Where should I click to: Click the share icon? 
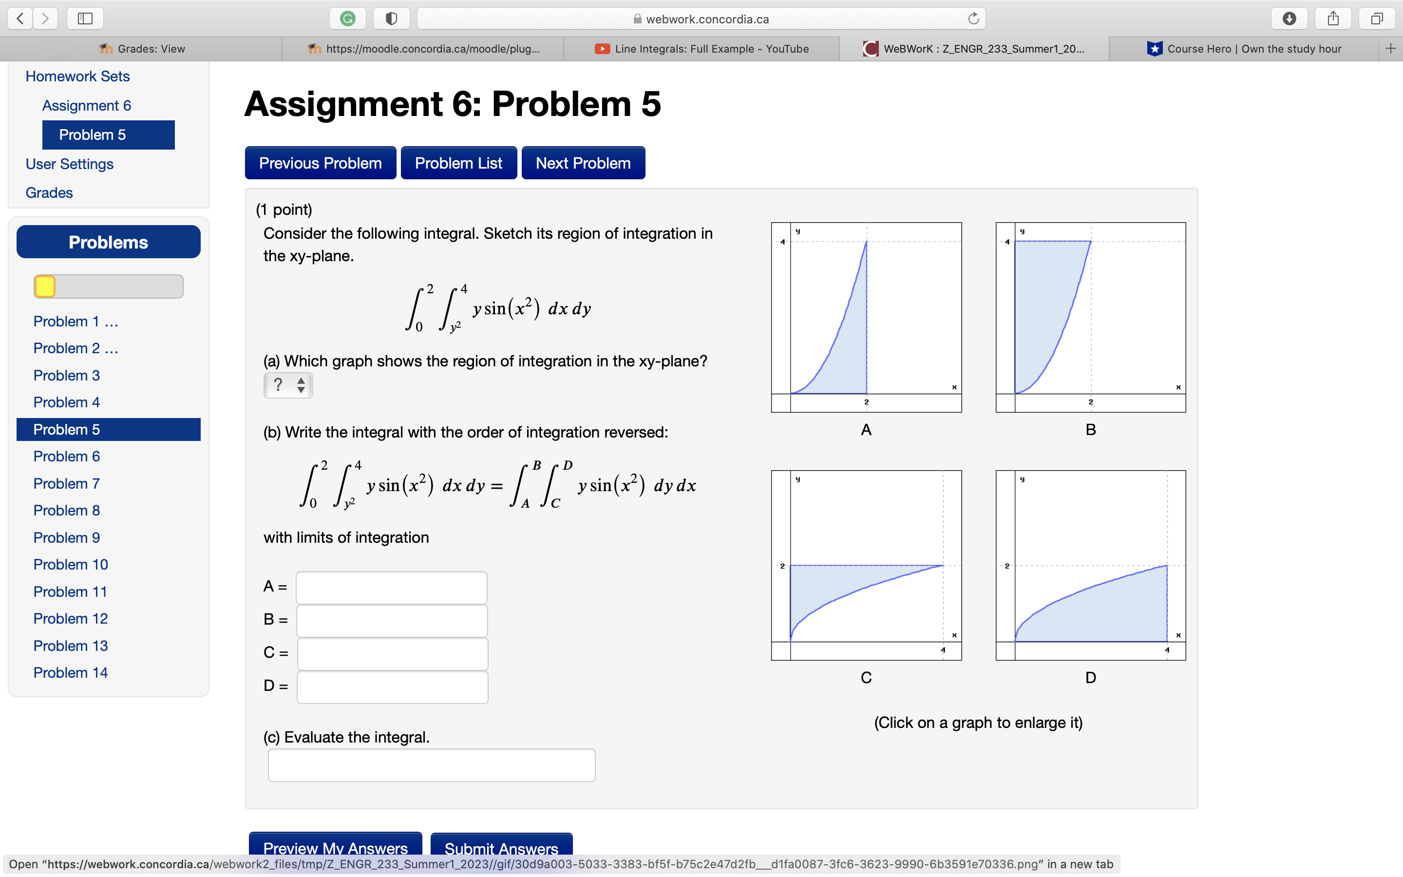[1333, 18]
